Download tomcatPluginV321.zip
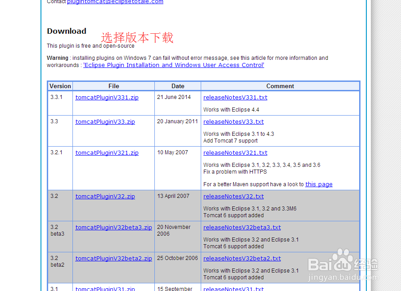Viewport: 401px width, 291px height. (x=107, y=153)
